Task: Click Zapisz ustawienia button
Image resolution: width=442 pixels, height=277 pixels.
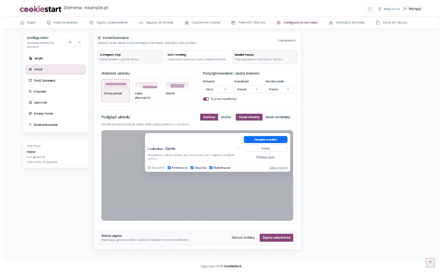Action: pos(276,238)
